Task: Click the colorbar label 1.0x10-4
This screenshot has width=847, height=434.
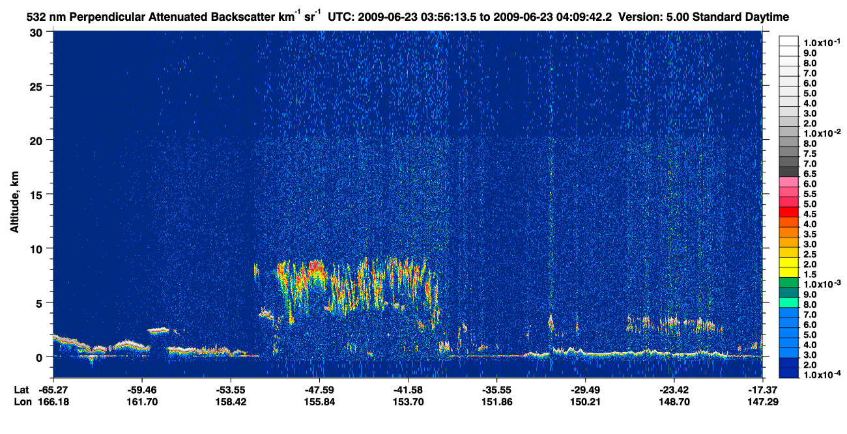Action: (x=822, y=375)
